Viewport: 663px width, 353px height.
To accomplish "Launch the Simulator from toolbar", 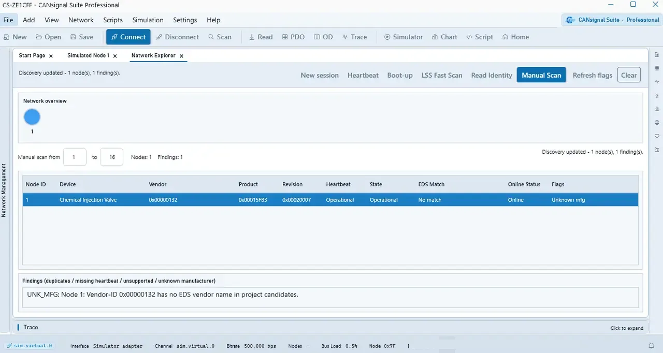I will 403,37.
